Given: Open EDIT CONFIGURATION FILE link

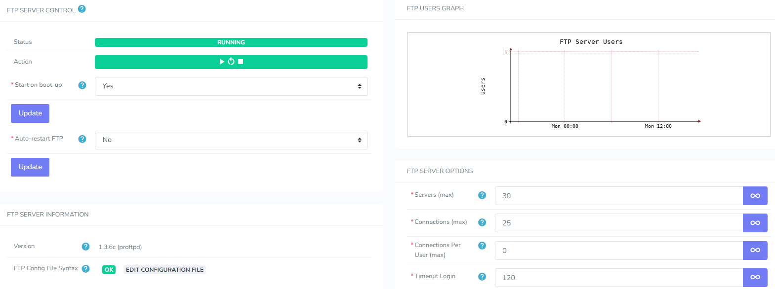Looking at the screenshot, I should 164,270.
